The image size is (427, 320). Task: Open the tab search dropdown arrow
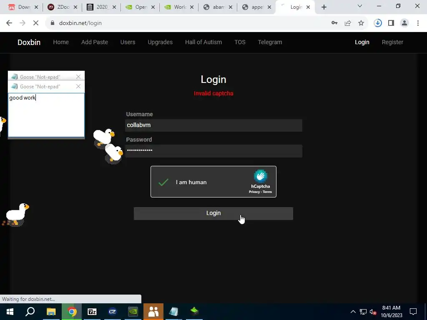tap(360, 6)
